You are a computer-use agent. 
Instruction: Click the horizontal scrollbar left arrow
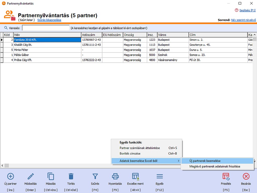click(2, 166)
